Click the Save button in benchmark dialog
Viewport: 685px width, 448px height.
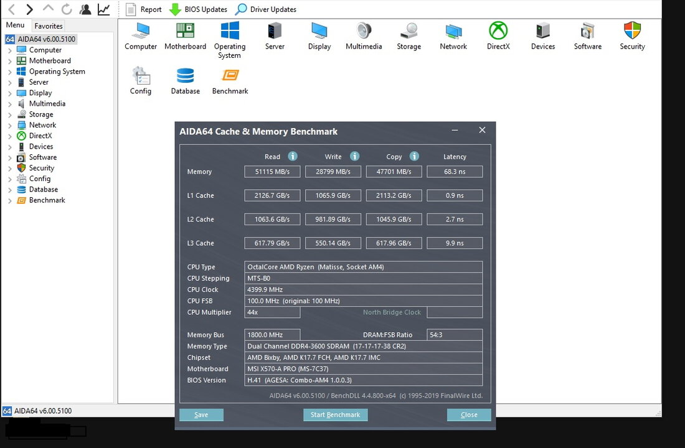(201, 415)
